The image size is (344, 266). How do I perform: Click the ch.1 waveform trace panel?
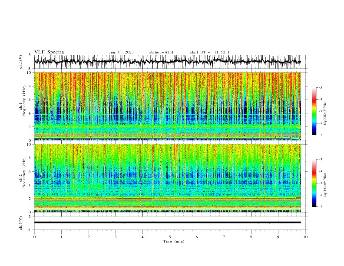click(x=170, y=62)
